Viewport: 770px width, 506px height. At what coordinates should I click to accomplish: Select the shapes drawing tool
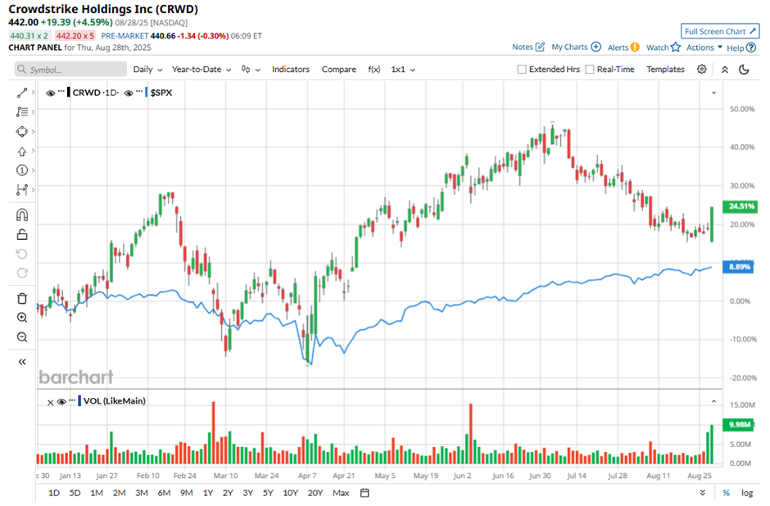[22, 132]
